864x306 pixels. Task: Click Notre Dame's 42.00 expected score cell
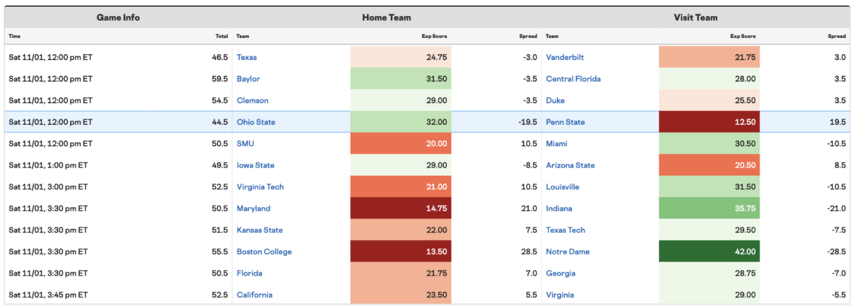point(709,252)
